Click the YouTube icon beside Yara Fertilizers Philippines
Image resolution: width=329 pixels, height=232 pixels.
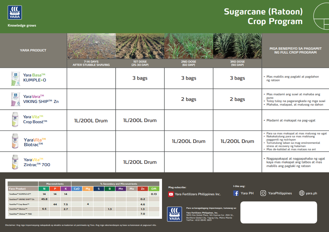pyautogui.click(x=171, y=194)
